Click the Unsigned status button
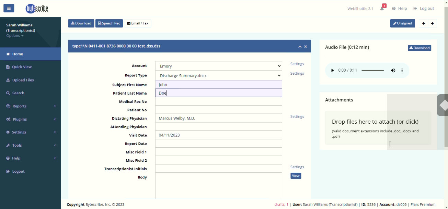The width and height of the screenshot is (448, 209). pos(402,23)
